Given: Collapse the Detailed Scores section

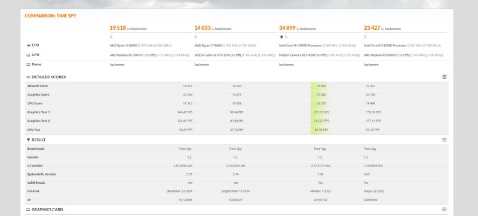Looking at the screenshot, I should 444,77.
